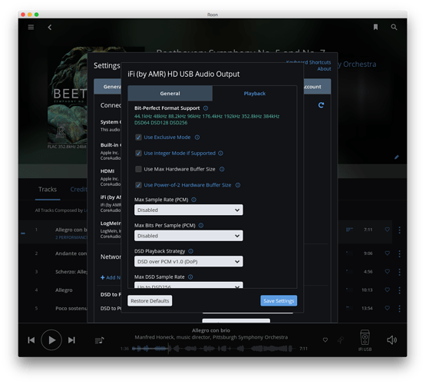This screenshot has width=426, height=384.
Task: Open the bookmarks icon
Action: pyautogui.click(x=375, y=27)
